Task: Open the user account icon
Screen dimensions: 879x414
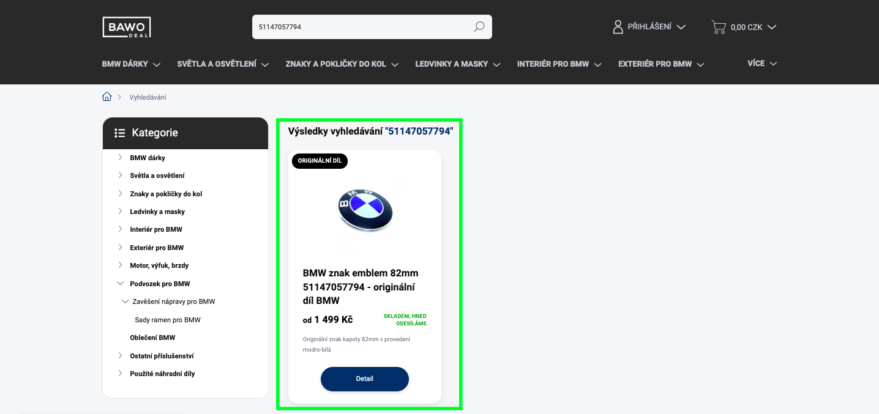Action: coord(618,27)
